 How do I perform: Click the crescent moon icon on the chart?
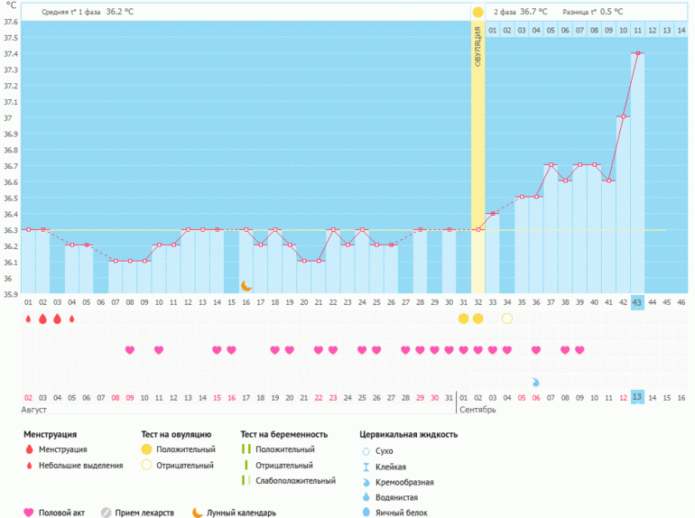(246, 285)
